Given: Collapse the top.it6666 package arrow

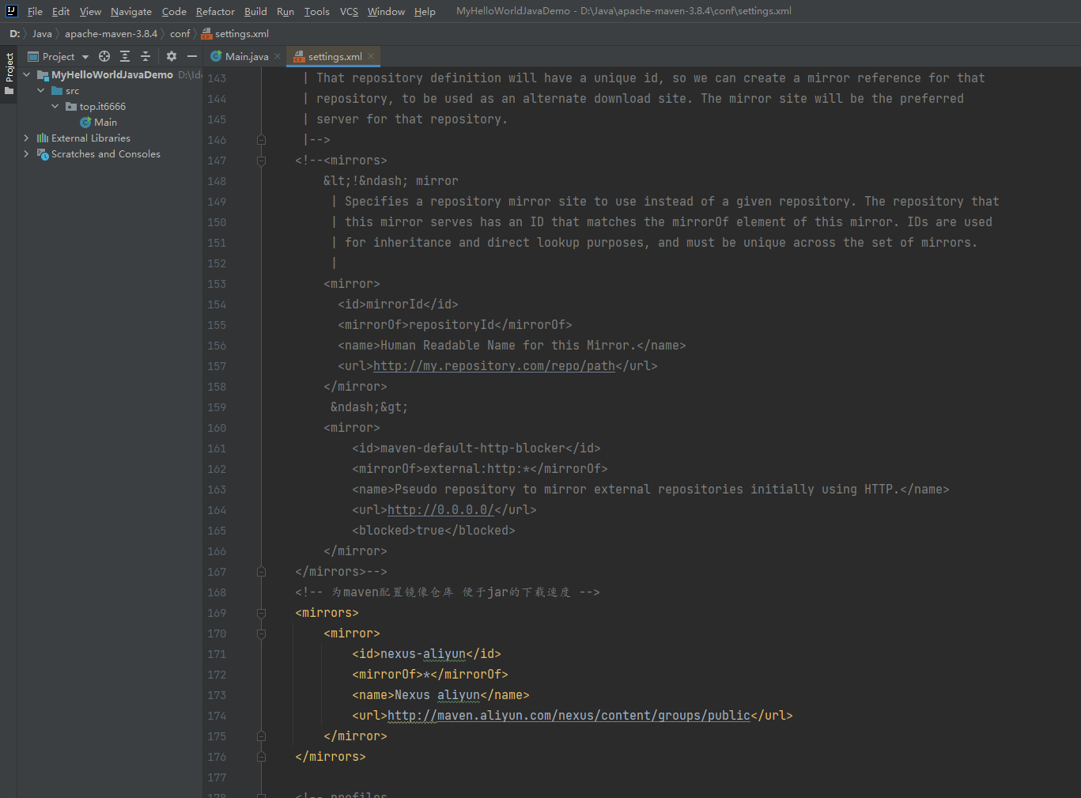Looking at the screenshot, I should click(x=55, y=106).
